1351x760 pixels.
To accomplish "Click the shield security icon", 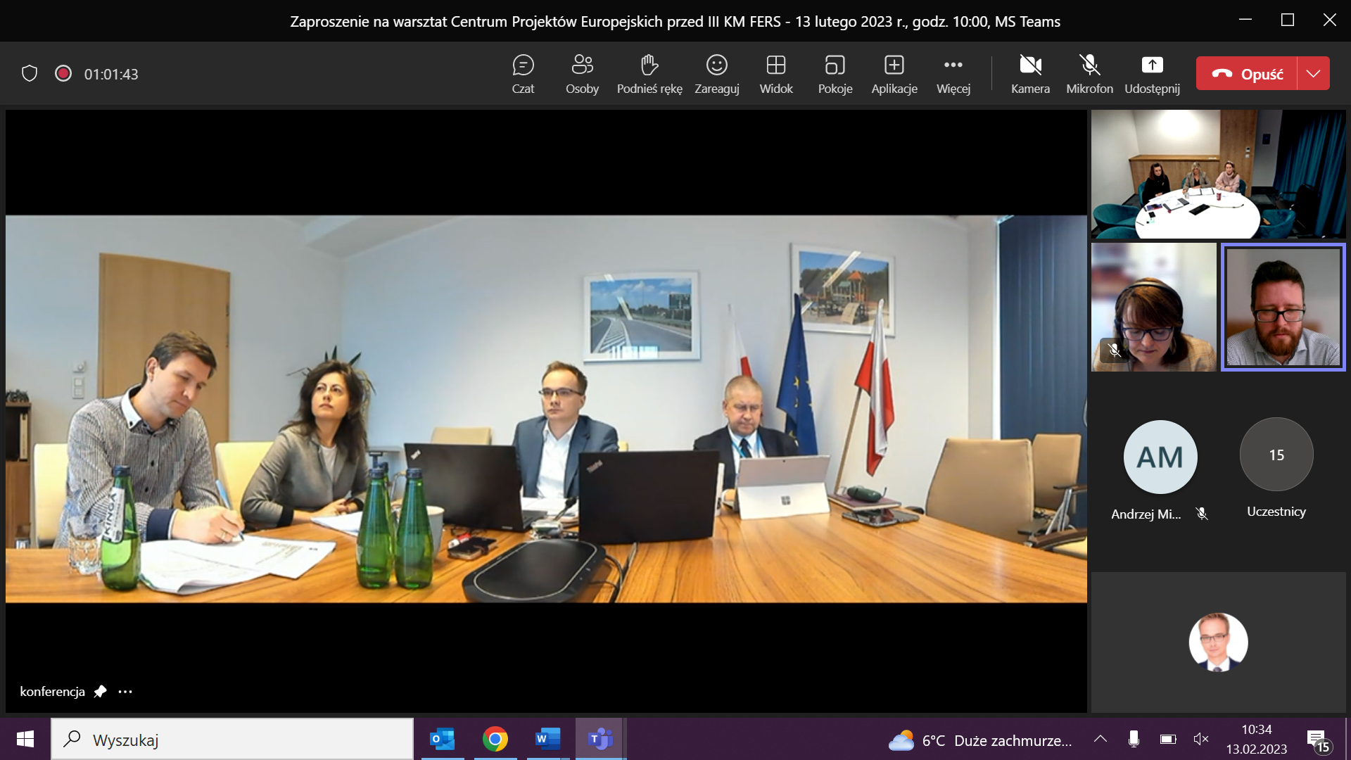I will [x=30, y=74].
